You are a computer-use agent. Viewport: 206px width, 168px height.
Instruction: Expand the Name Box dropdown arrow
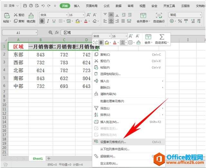coord(36,33)
